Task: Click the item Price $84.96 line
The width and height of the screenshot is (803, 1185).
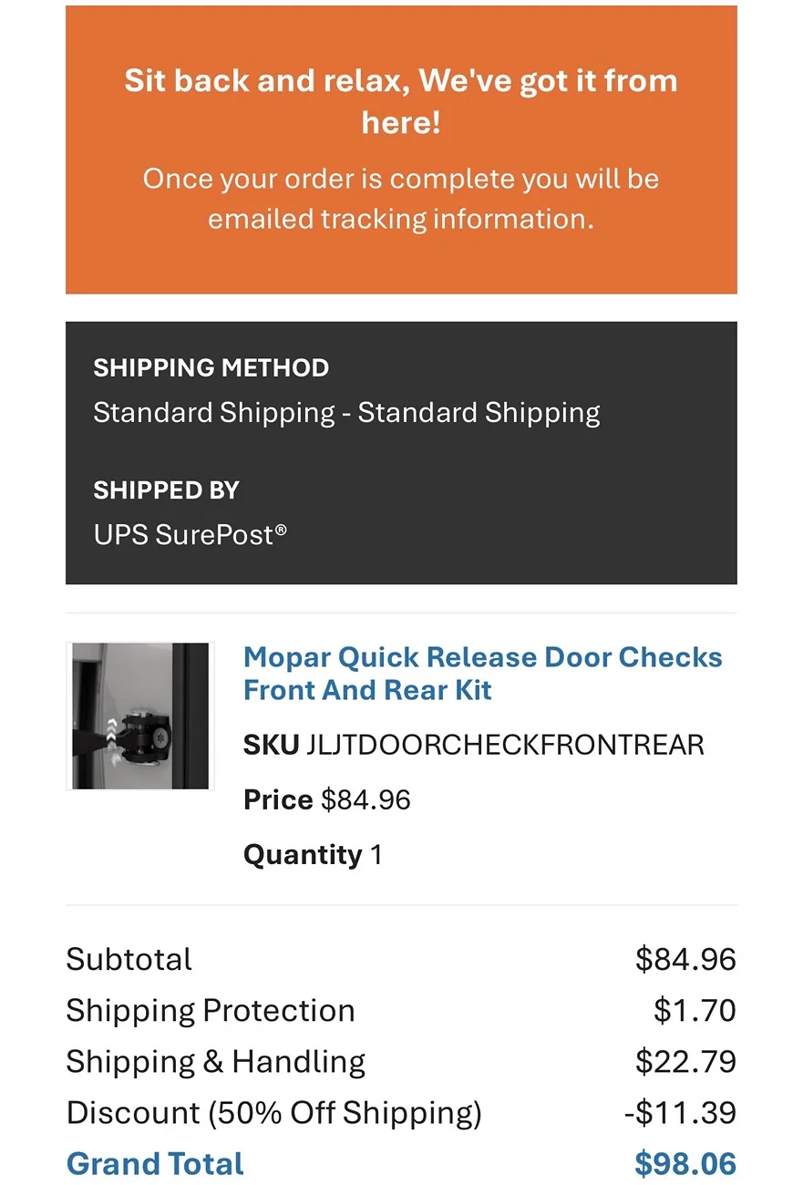Action: click(x=327, y=799)
